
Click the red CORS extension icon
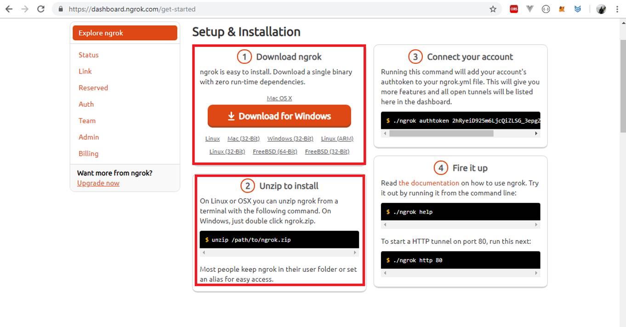tap(514, 9)
